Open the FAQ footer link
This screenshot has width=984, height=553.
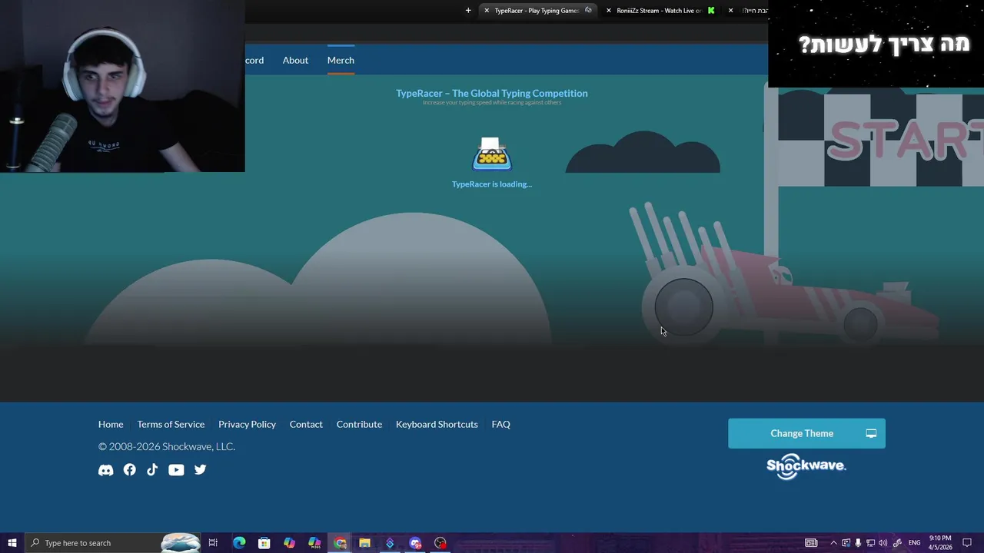pyautogui.click(x=500, y=424)
